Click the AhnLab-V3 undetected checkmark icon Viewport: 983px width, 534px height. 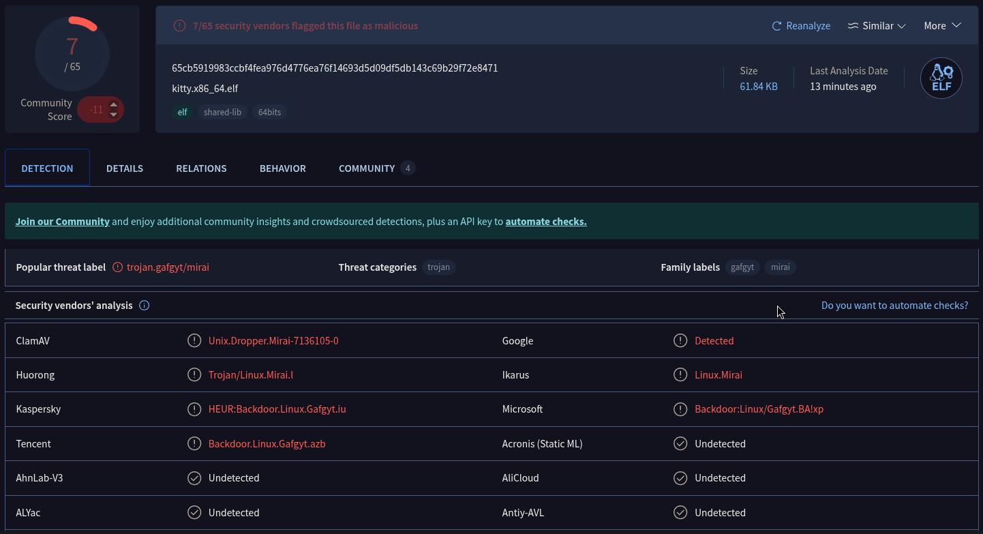[x=194, y=478]
